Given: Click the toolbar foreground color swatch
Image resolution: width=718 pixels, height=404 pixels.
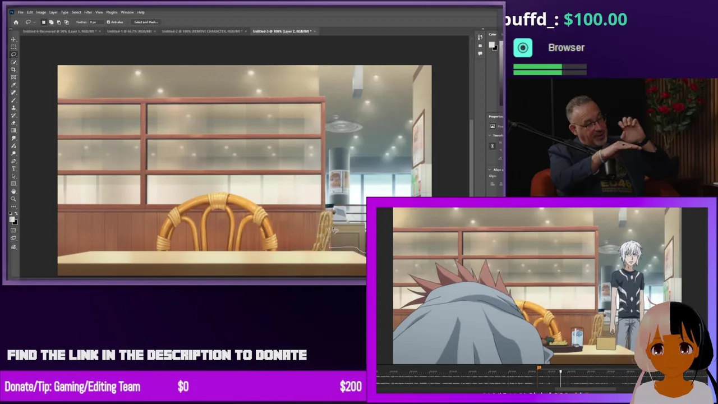Looking at the screenshot, I should pos(12,218).
